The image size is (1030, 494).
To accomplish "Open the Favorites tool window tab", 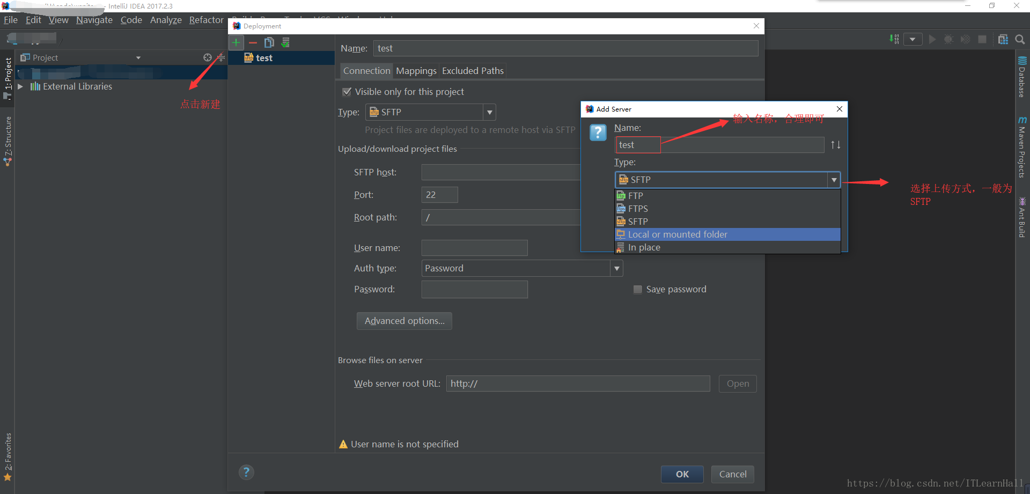I will point(8,456).
